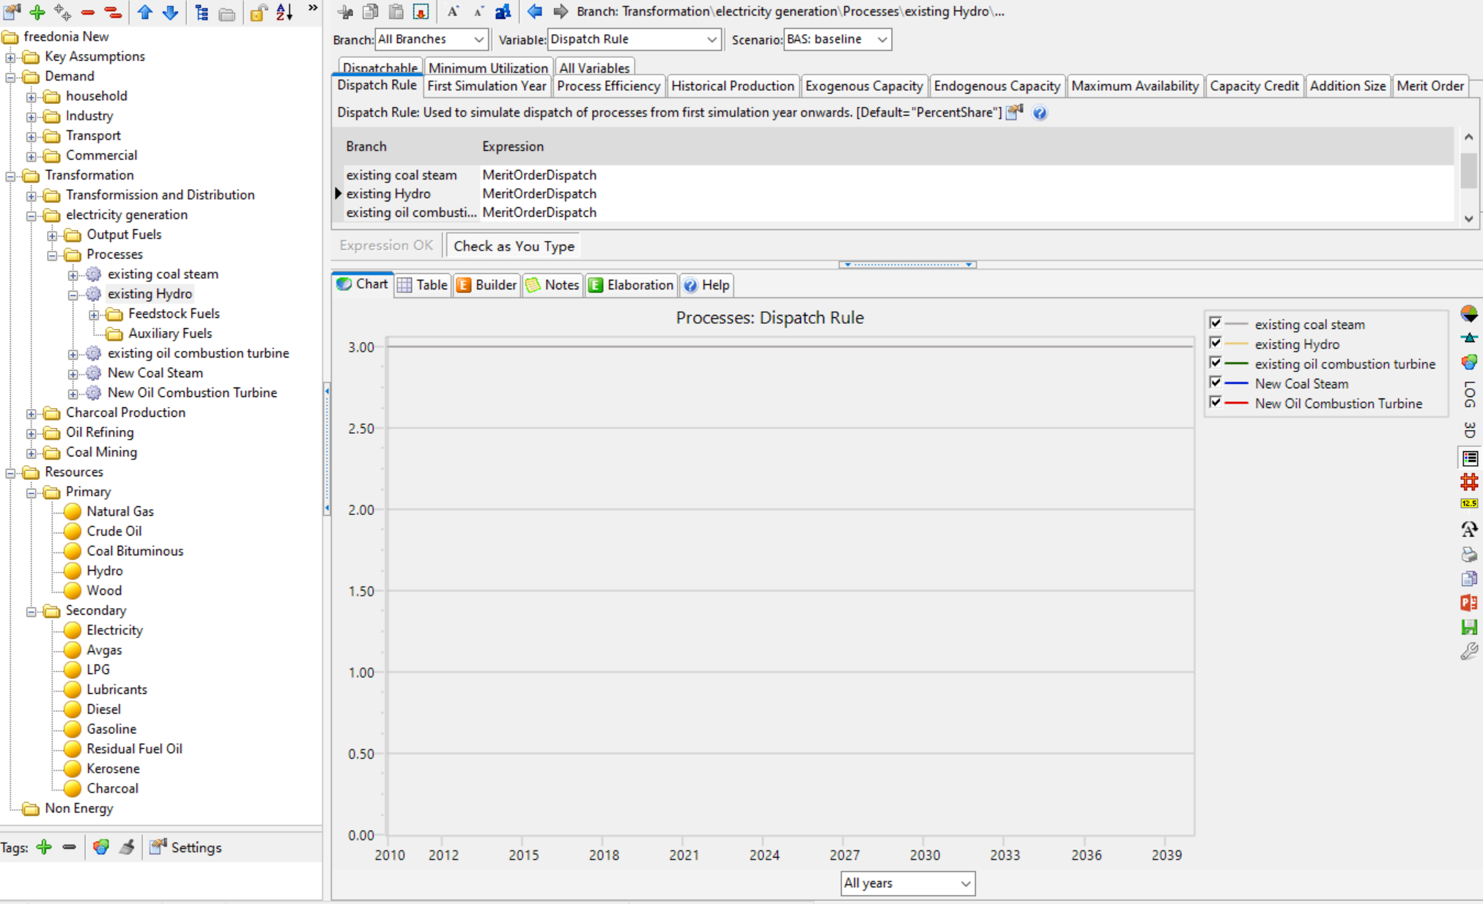Image resolution: width=1483 pixels, height=904 pixels.
Task: Collapse the Resources tree node
Action: (10, 473)
